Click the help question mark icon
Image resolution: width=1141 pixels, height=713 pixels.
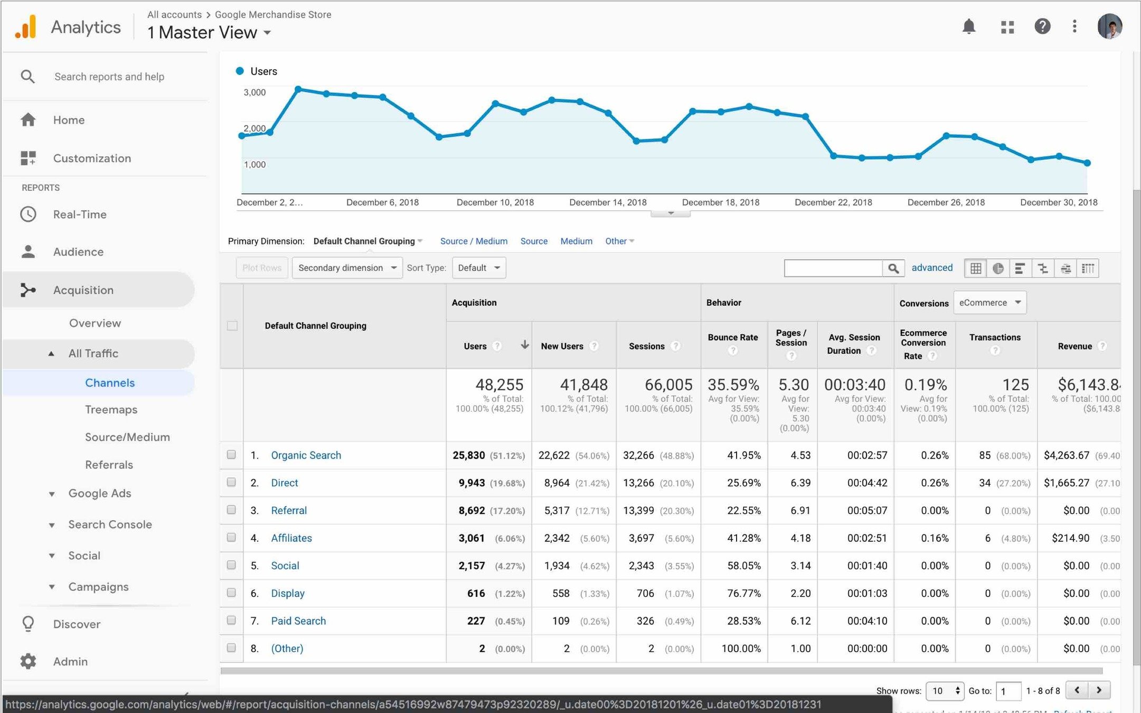1042,26
